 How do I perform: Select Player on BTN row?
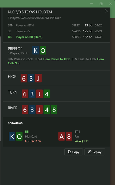(x=55, y=25)
